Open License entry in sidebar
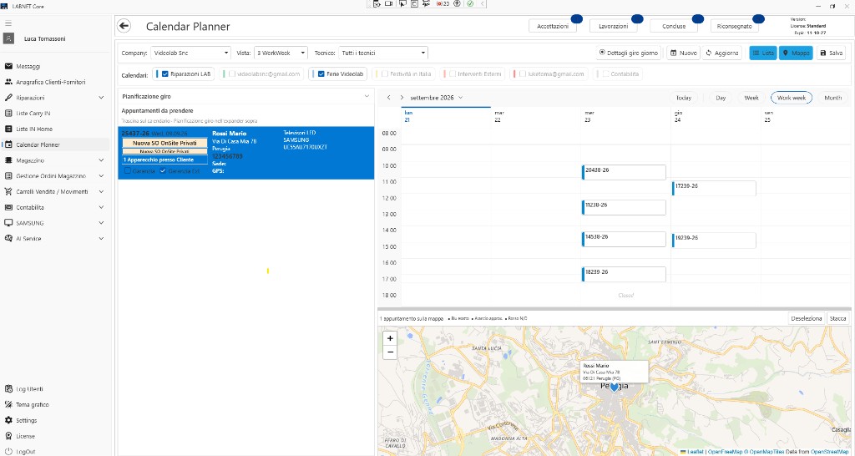 (x=25, y=436)
